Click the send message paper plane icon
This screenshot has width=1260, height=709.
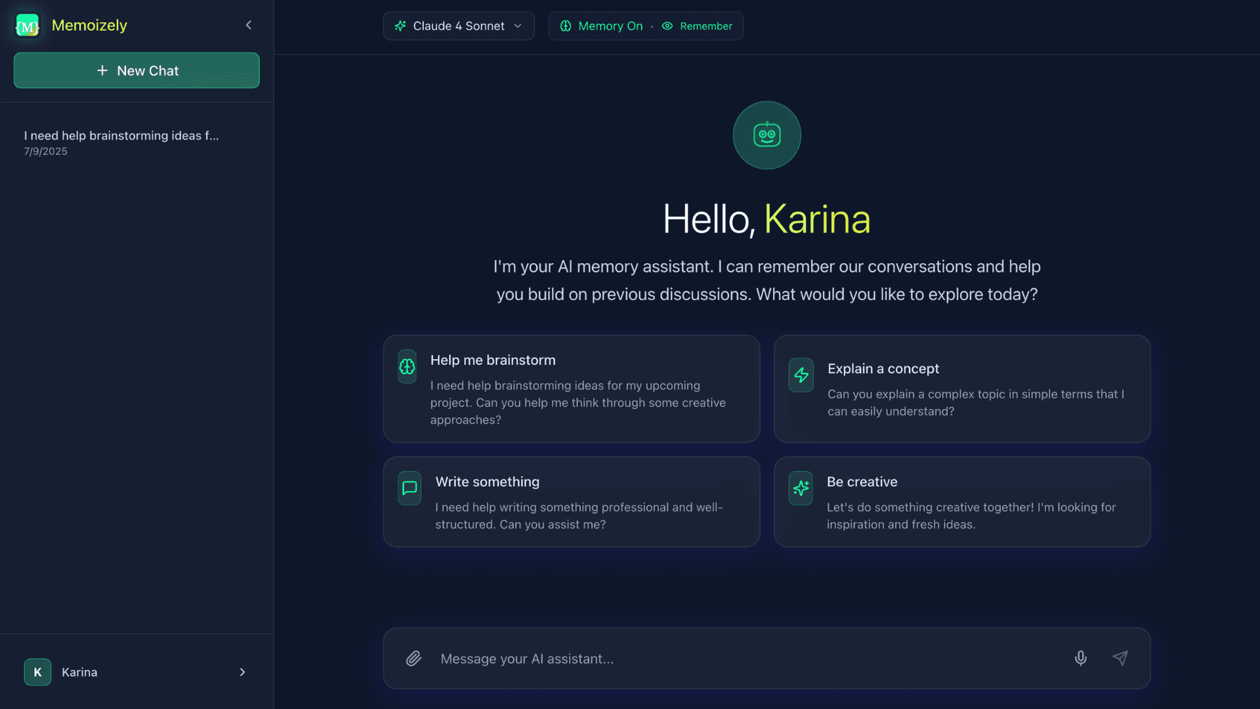(1121, 658)
